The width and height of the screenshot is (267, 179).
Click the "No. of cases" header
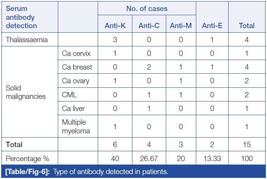147,8
